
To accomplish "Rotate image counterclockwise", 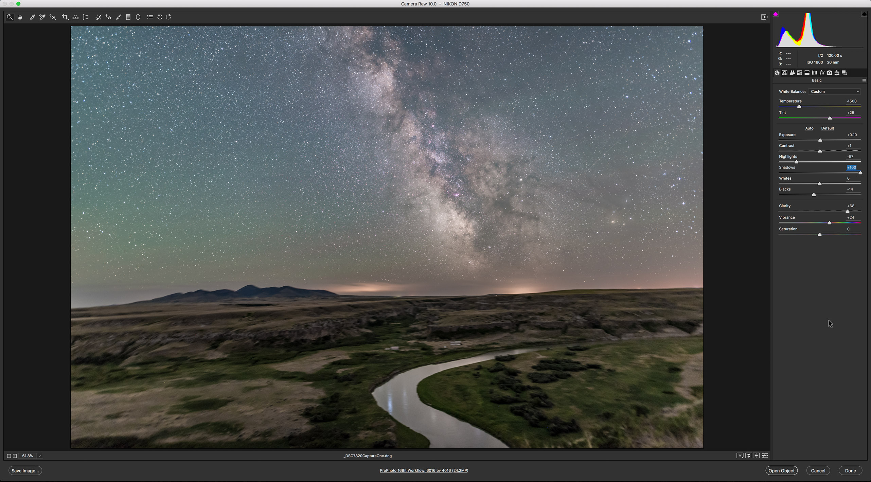I will coord(160,17).
